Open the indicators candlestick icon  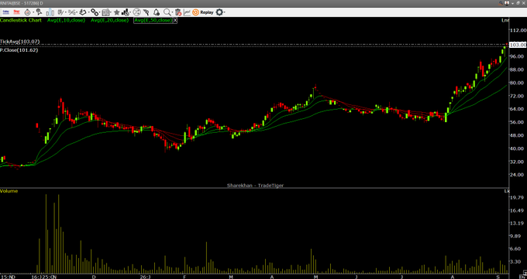60,12
